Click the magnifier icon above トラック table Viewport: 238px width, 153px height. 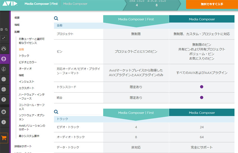coord(56,112)
